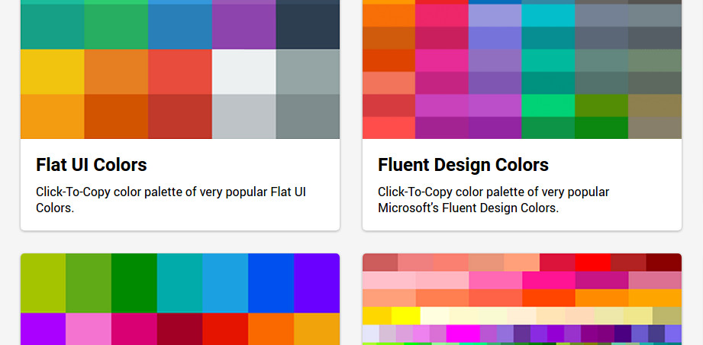Select wide magenta swatch in bottom-right purple row

463,334
